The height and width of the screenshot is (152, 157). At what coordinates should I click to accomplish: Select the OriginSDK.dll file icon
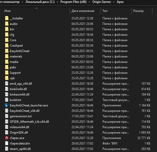point(7,132)
